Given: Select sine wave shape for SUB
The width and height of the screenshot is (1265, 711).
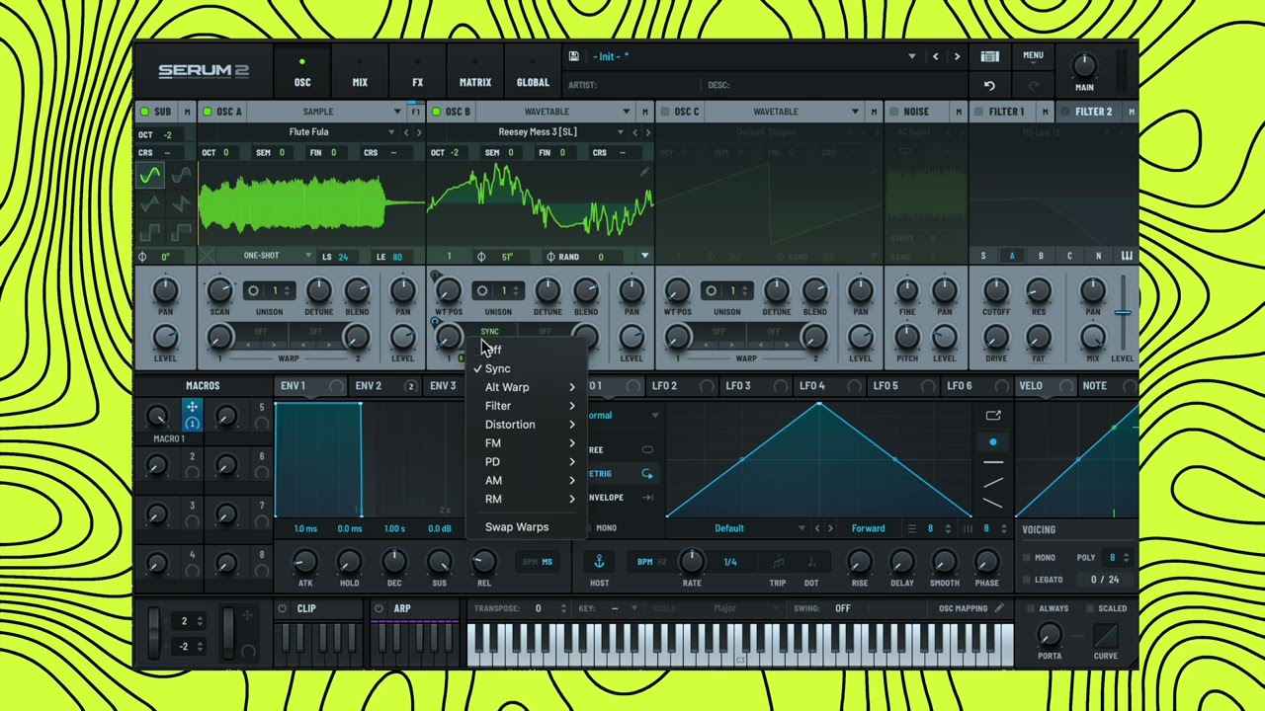Looking at the screenshot, I should tap(150, 176).
